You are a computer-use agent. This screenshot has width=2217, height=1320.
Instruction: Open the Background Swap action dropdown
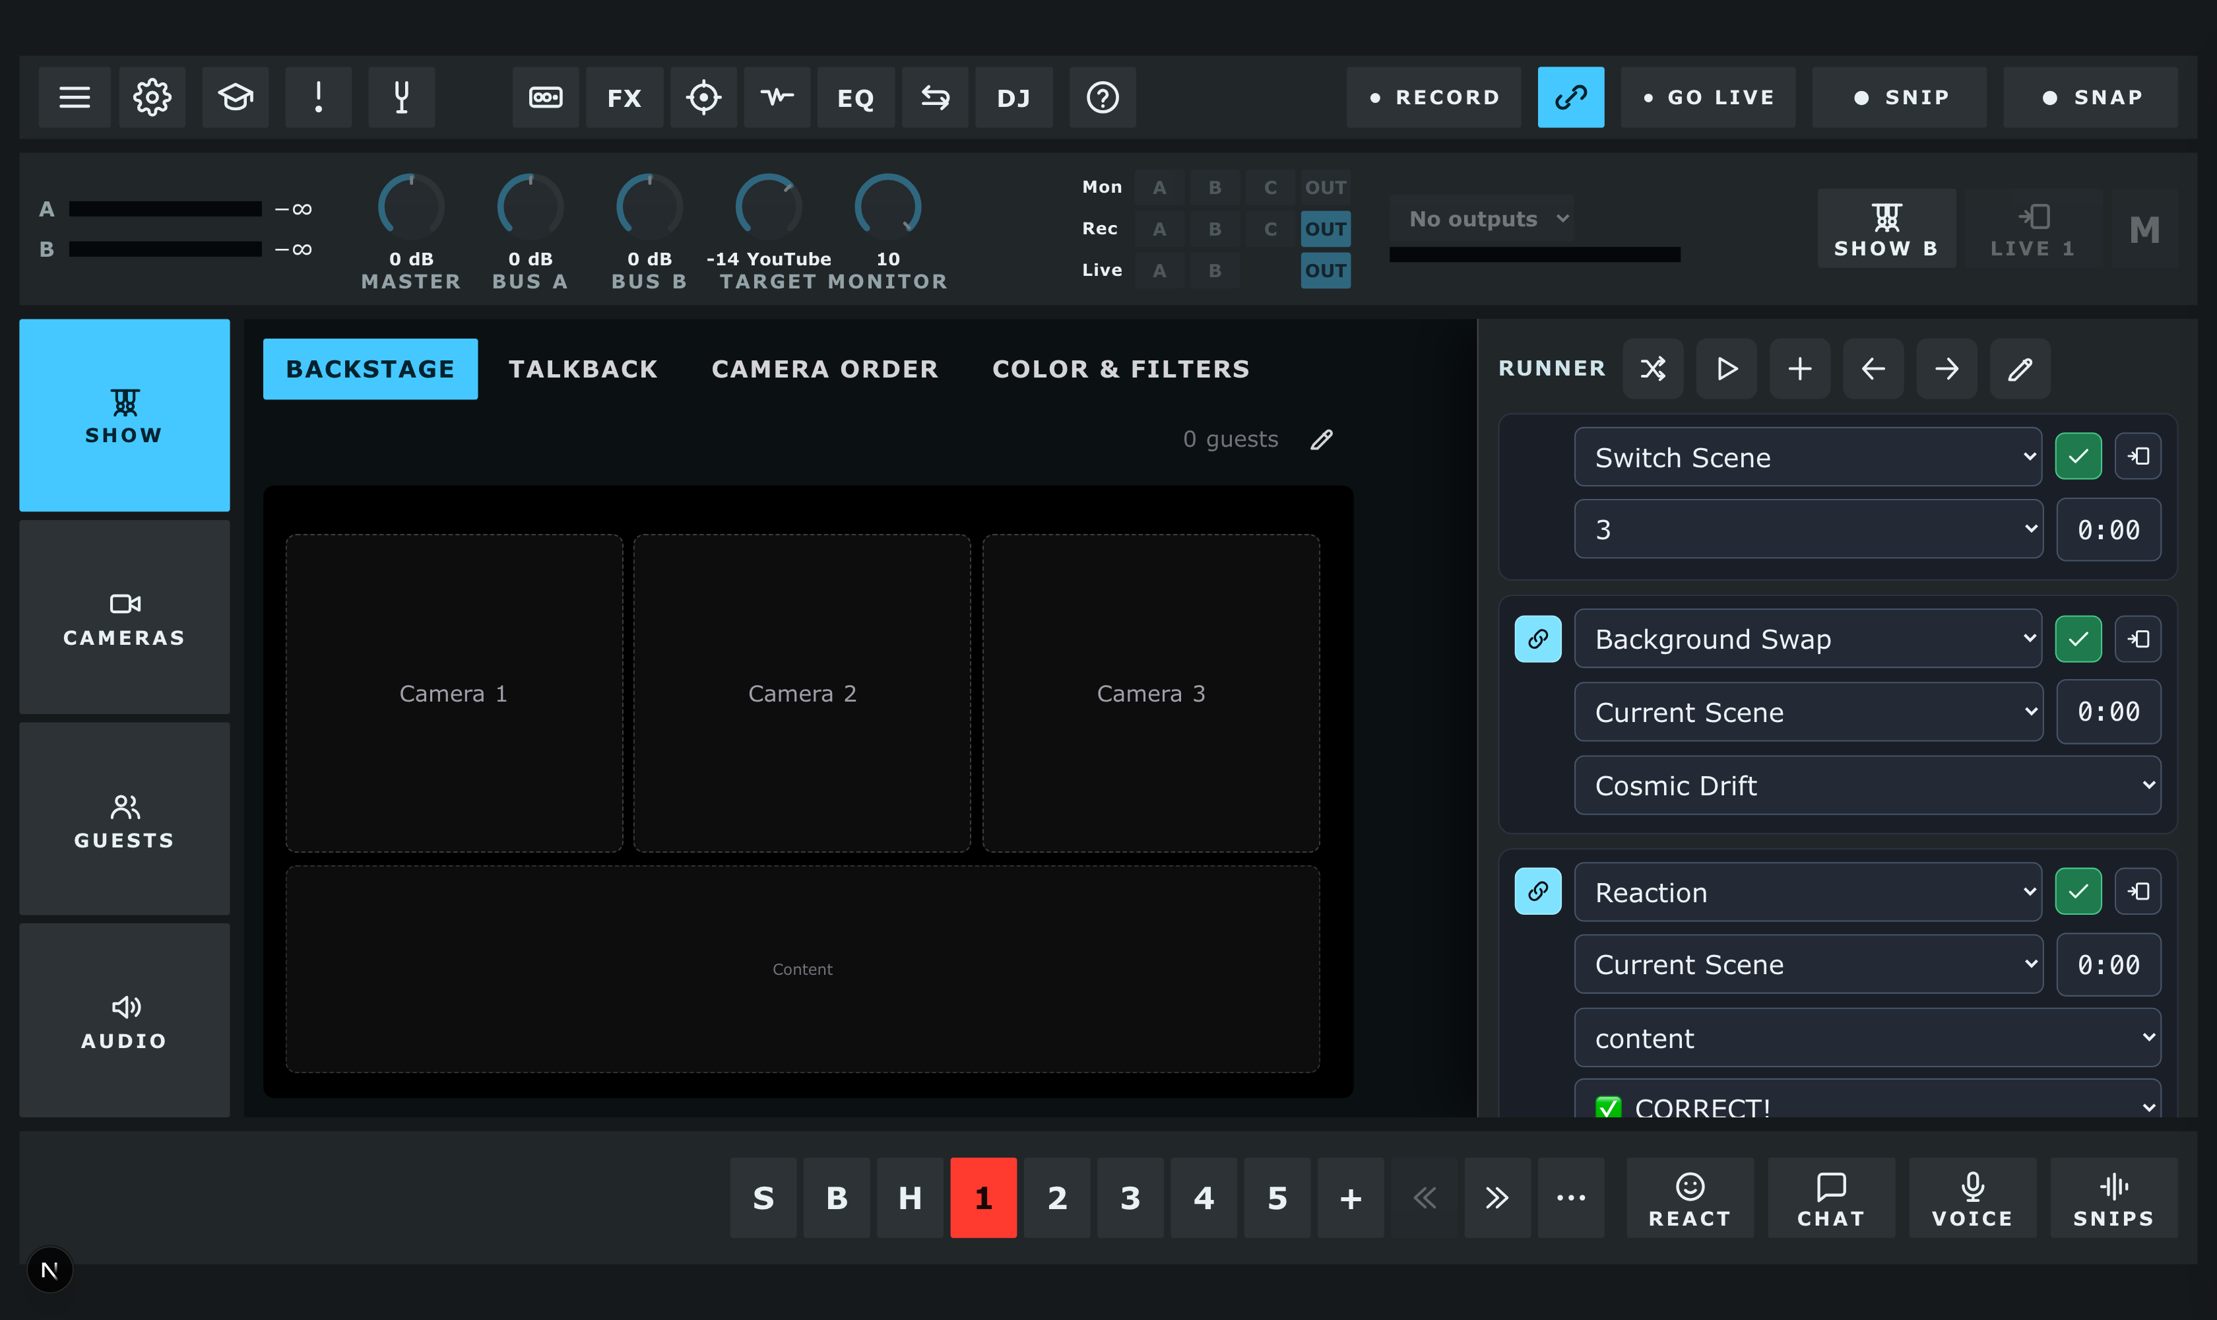coord(1808,639)
